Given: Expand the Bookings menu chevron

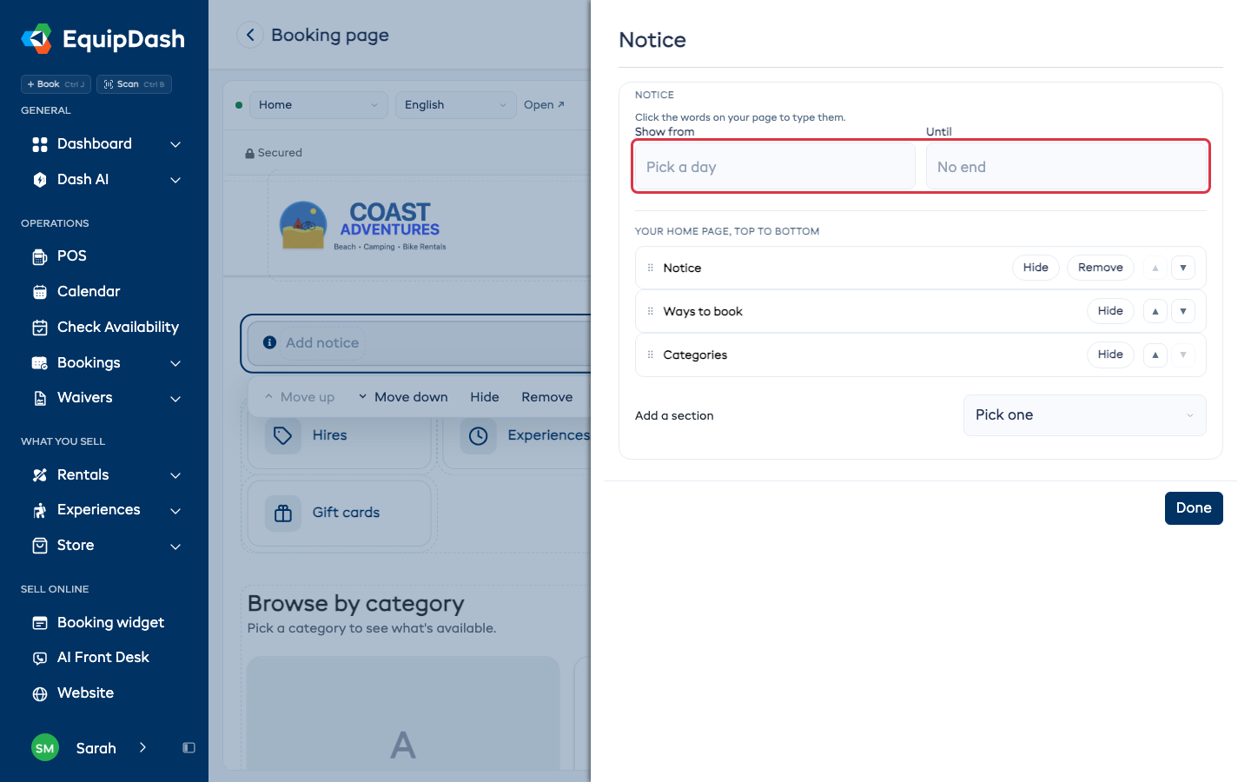Looking at the screenshot, I should click(x=175, y=363).
